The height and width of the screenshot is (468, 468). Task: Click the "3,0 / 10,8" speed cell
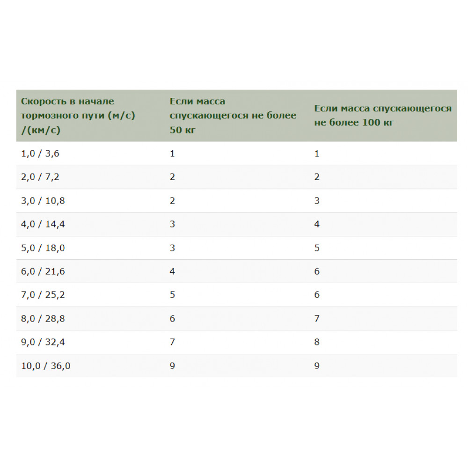point(43,201)
